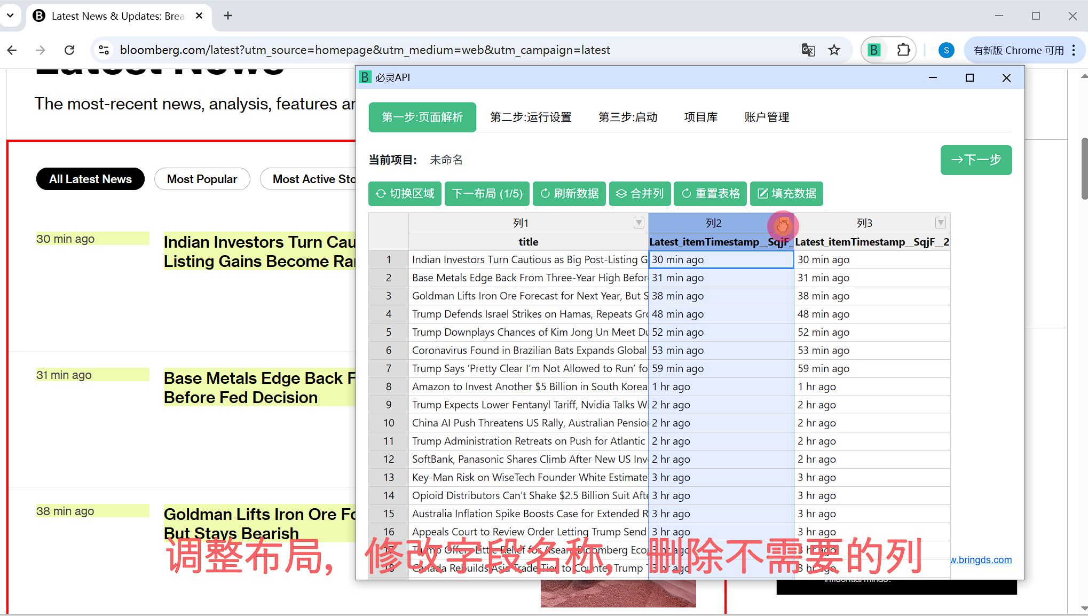Click the 刷新数据 refresh data button

point(569,193)
